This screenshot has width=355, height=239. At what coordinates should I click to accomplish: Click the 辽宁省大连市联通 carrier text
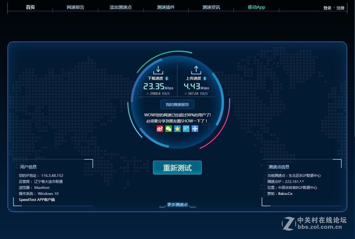48,182
